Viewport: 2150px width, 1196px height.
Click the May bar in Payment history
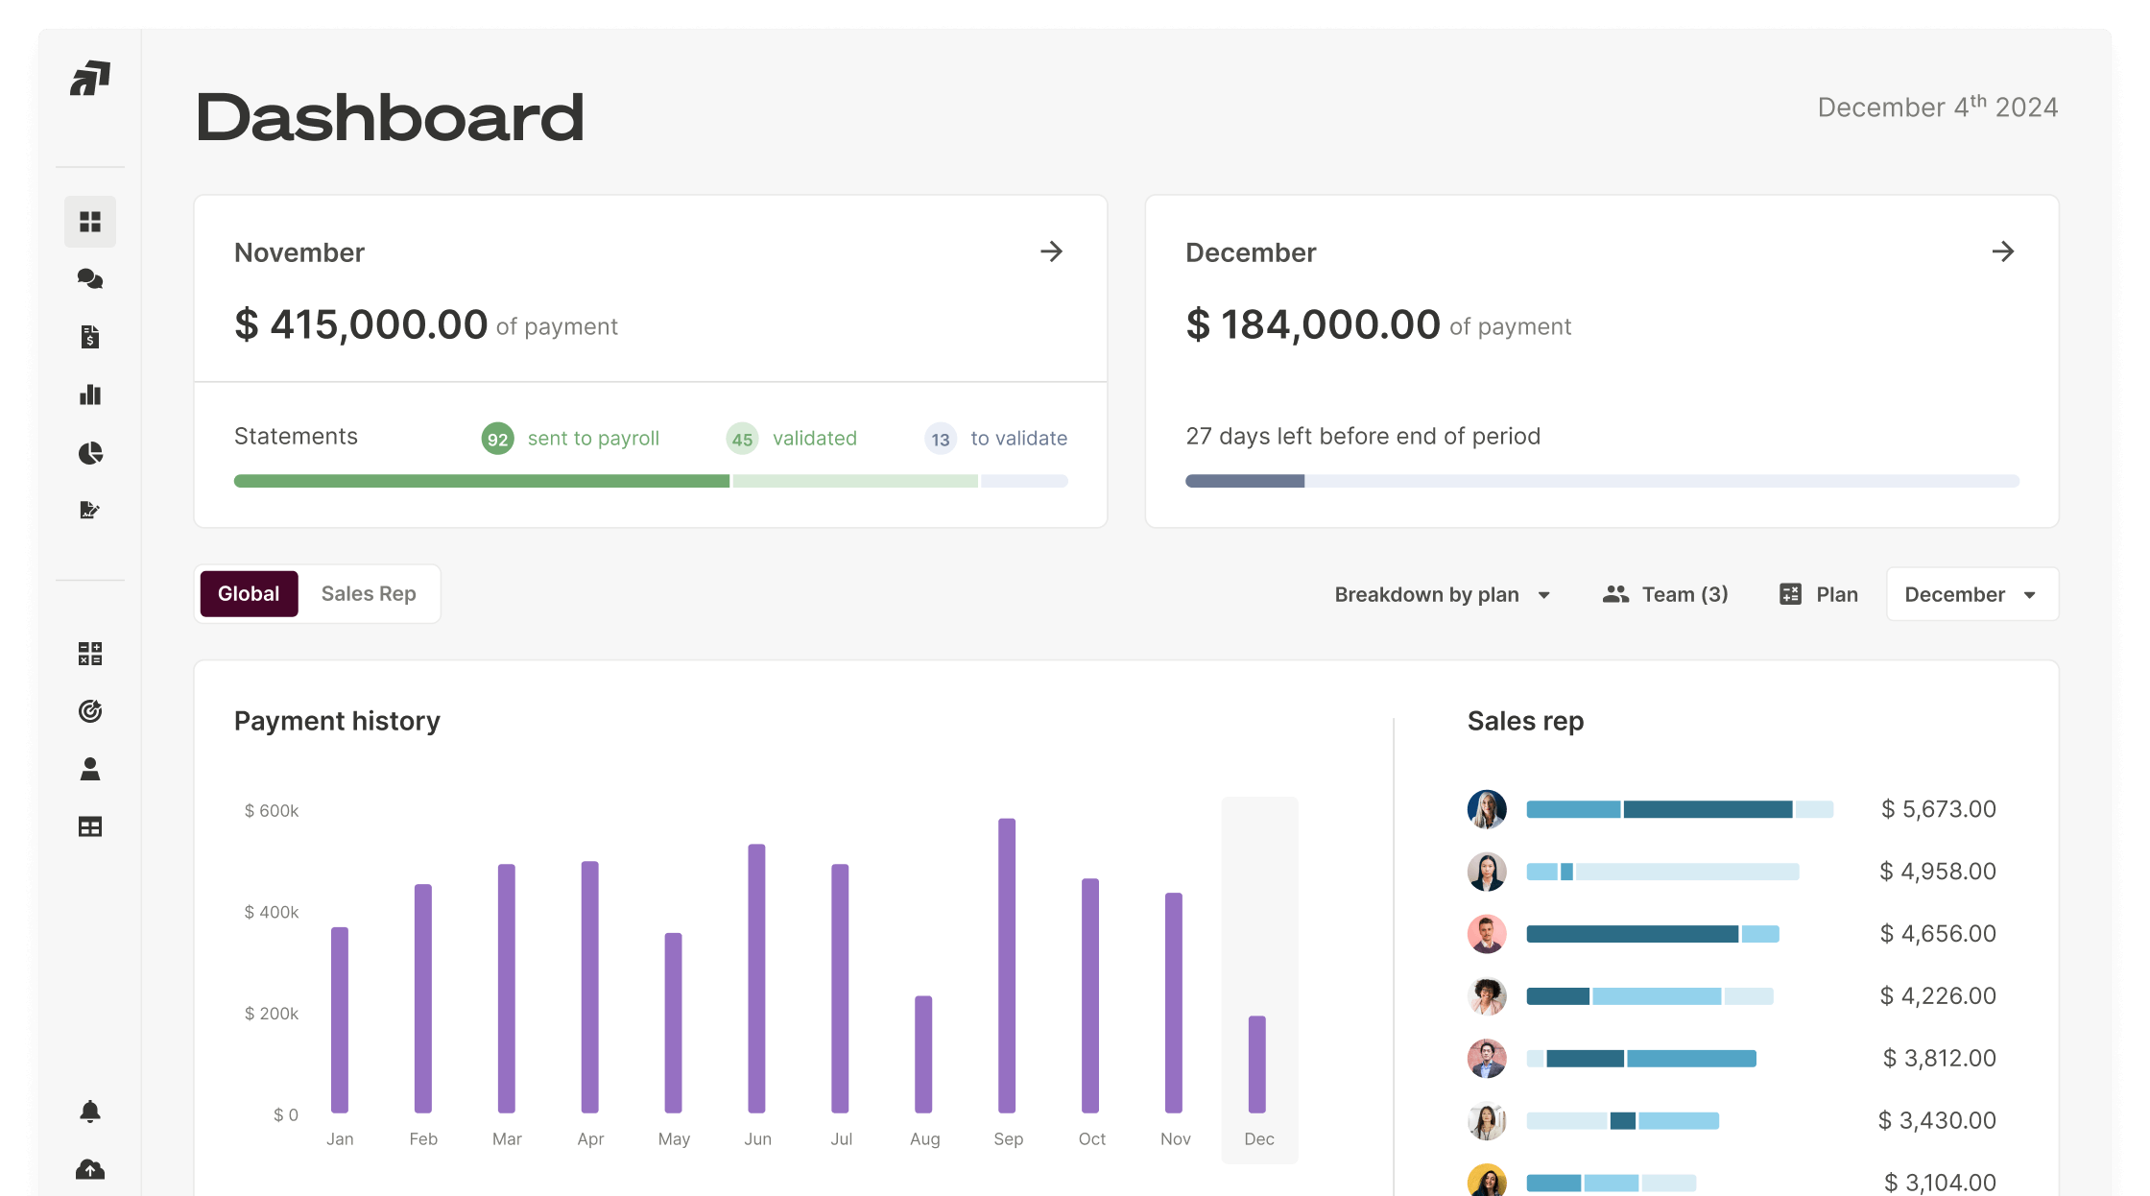(x=673, y=1023)
